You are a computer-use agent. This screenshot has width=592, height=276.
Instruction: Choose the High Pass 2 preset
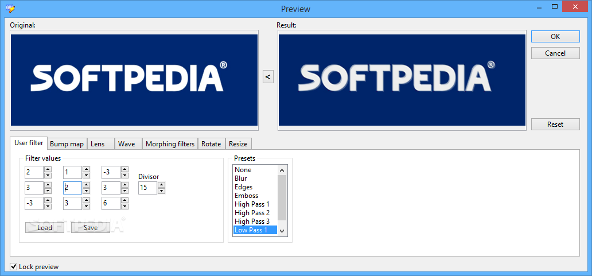[256, 212]
